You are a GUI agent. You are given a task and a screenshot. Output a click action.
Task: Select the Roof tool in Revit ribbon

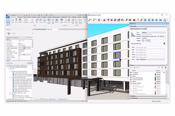coord(37,21)
